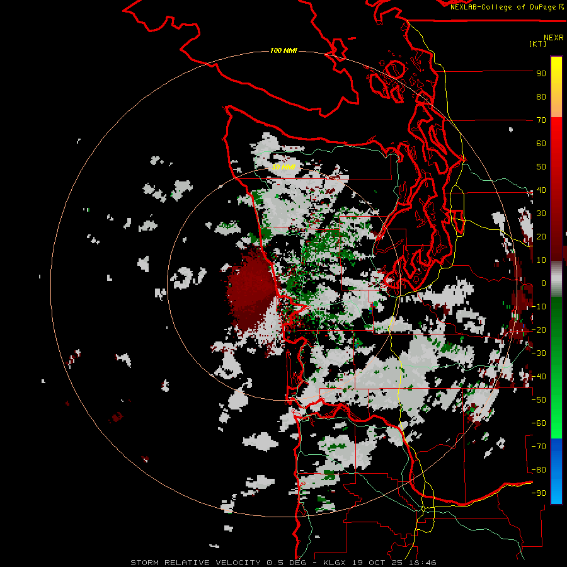Screen dimensions: 567x567
Task: Click the 100 NMI range ring label
Action: 283,50
